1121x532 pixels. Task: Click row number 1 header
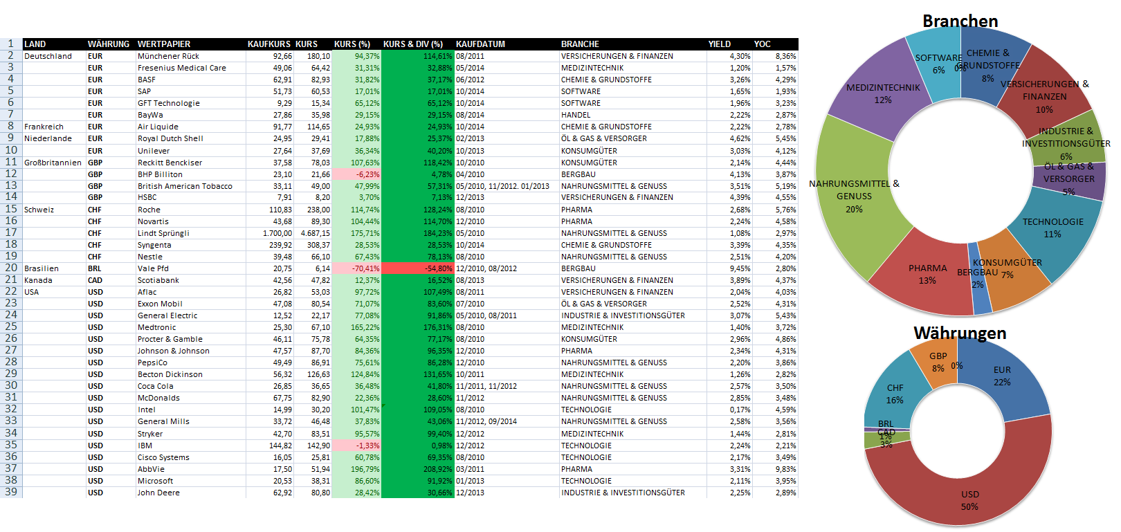(x=11, y=44)
